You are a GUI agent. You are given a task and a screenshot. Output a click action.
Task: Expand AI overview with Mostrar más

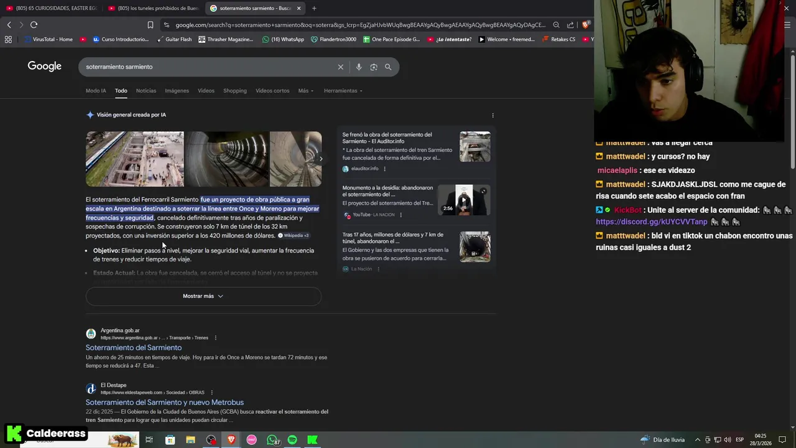(x=203, y=296)
